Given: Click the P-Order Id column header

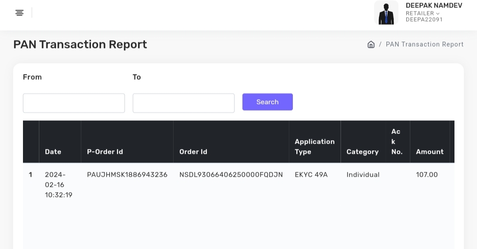Looking at the screenshot, I should pyautogui.click(x=105, y=152).
